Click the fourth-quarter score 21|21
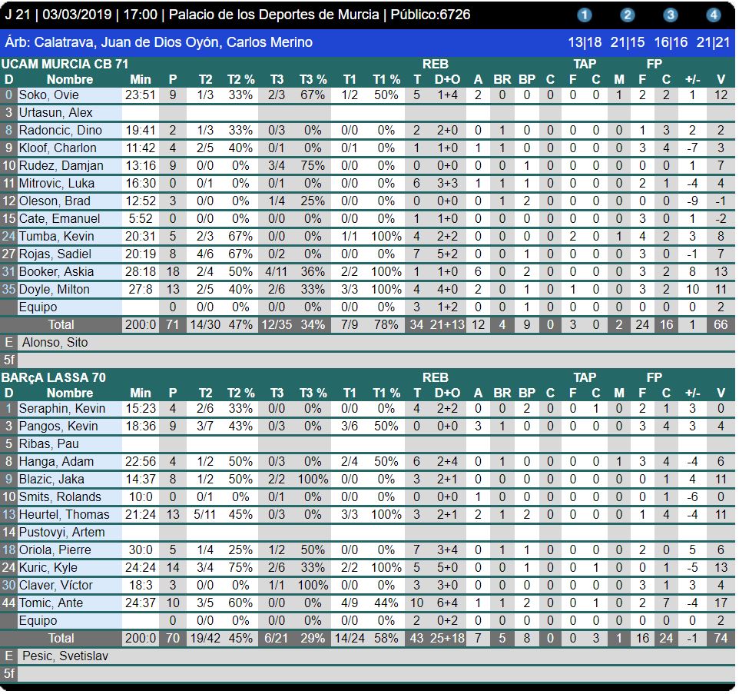This screenshot has width=739, height=694. [714, 42]
